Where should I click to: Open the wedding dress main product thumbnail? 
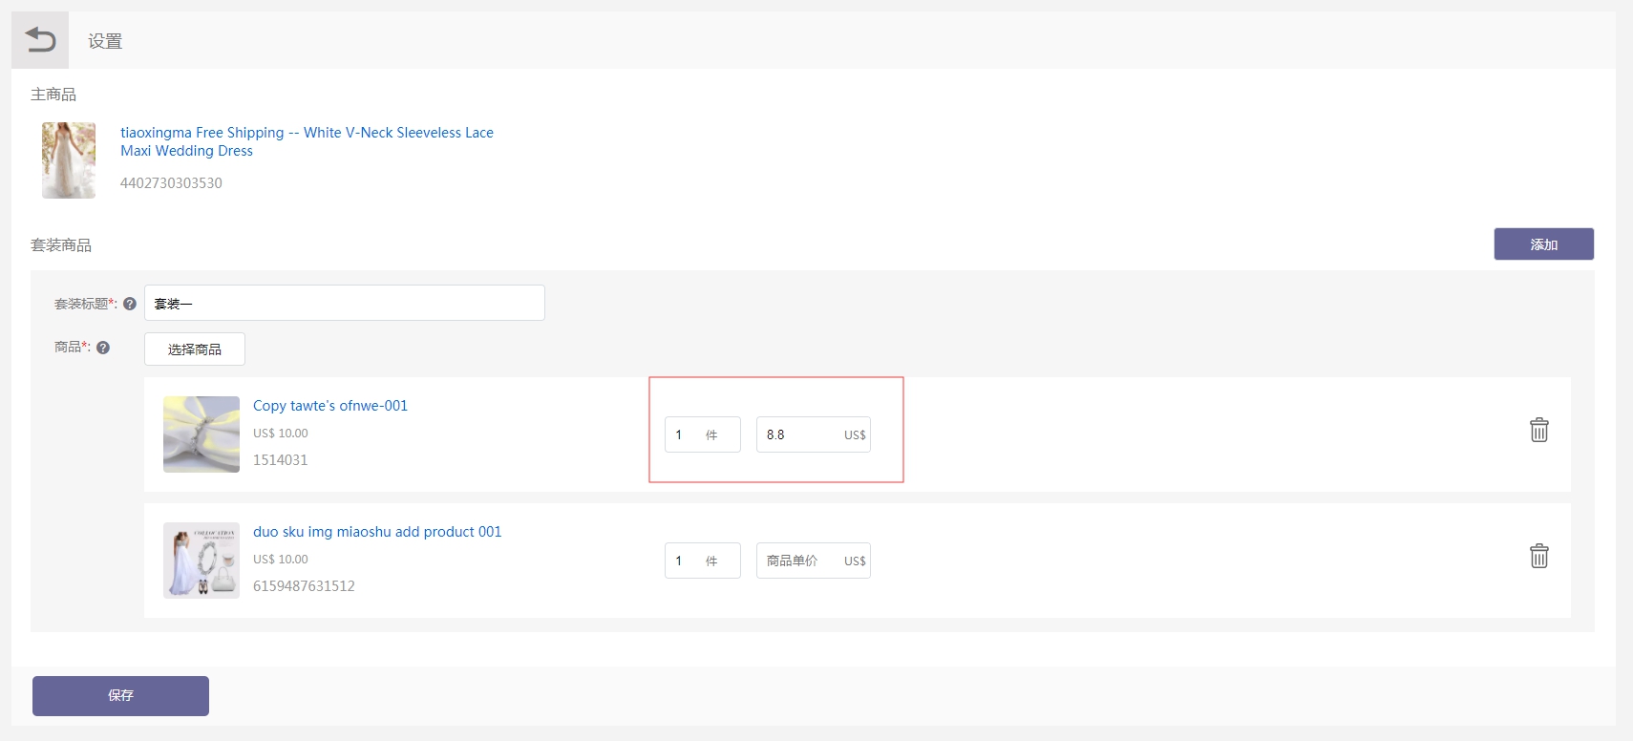[69, 160]
